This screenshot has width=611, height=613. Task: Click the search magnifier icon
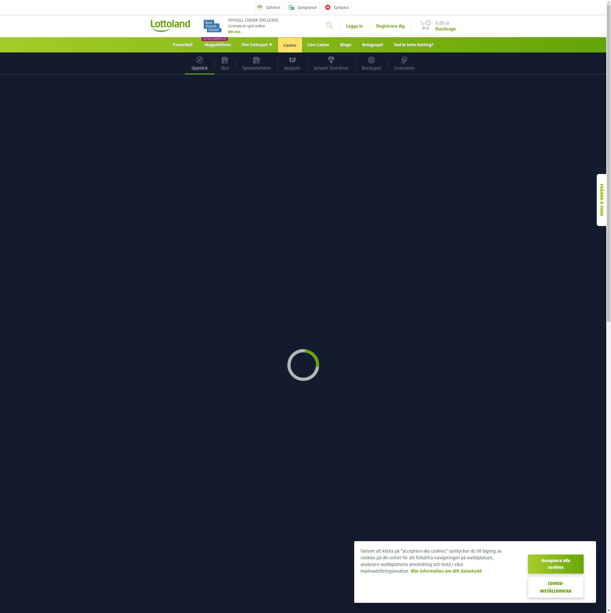[x=329, y=26]
